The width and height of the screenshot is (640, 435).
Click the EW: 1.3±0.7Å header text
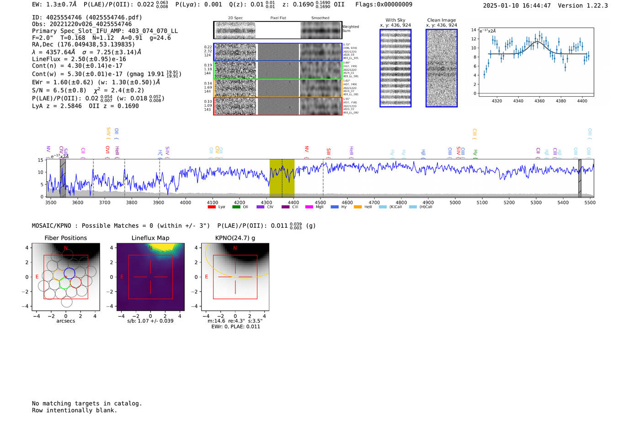(x=54, y=5)
